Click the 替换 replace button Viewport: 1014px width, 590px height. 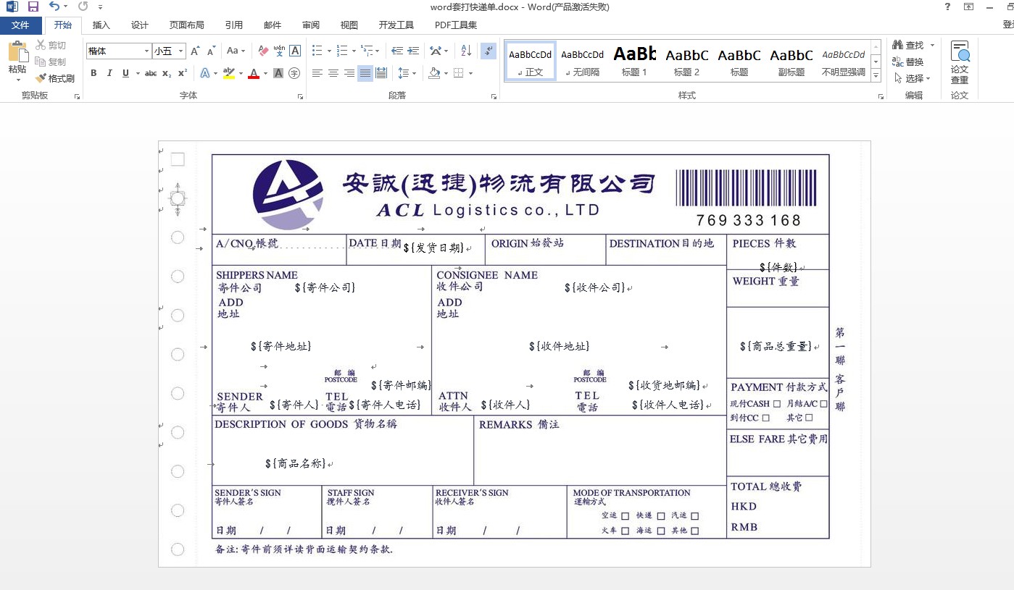pos(908,62)
